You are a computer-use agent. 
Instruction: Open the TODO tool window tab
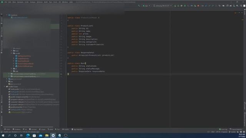(x=7, y=130)
